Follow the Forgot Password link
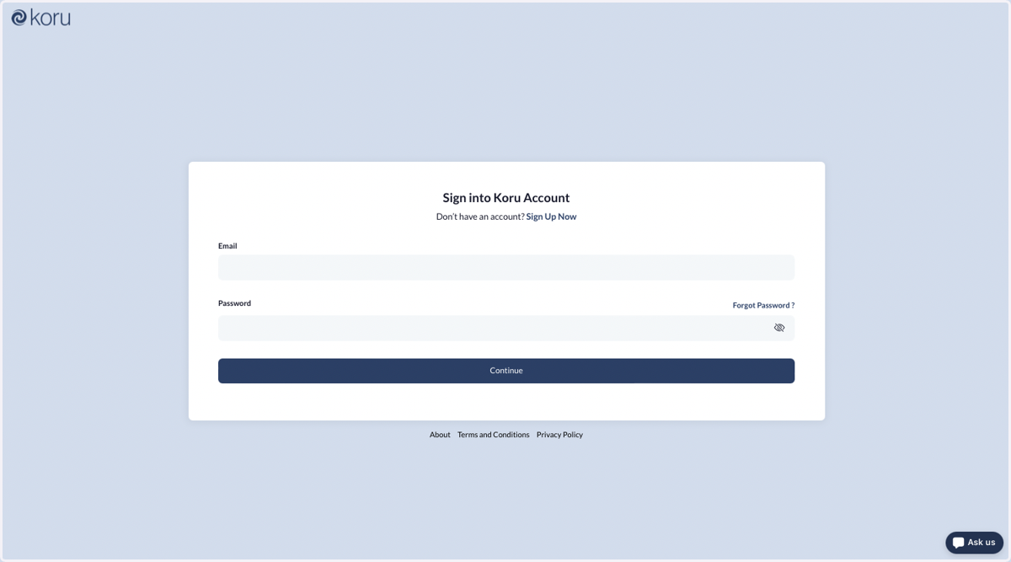 coord(763,305)
